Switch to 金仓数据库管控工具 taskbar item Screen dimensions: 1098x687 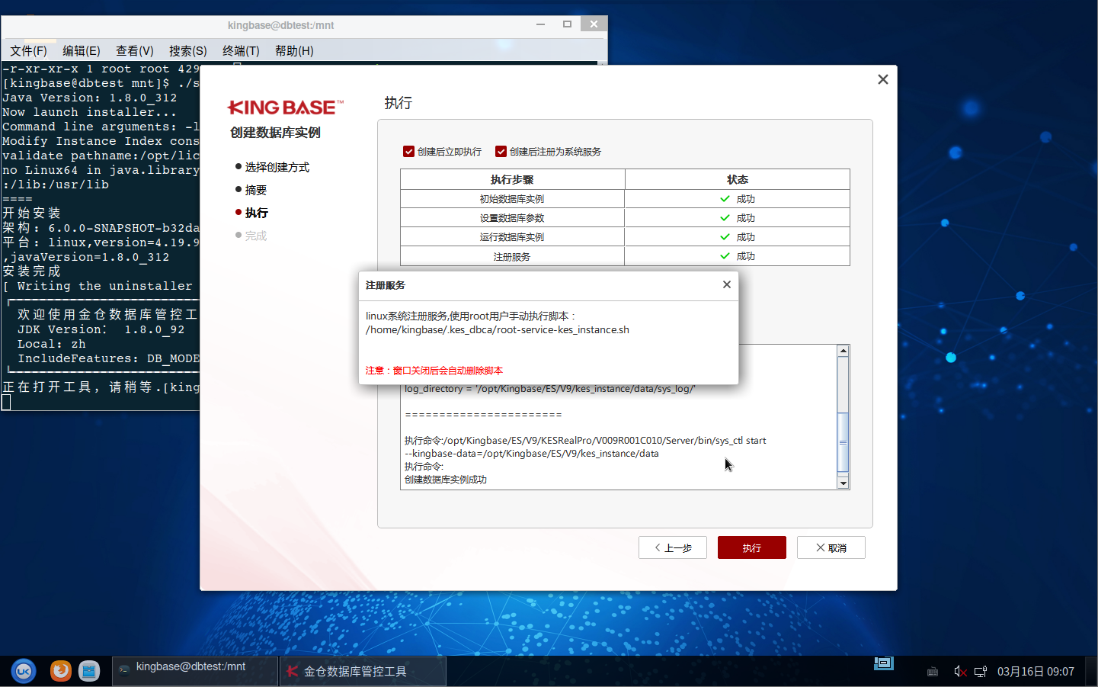363,671
